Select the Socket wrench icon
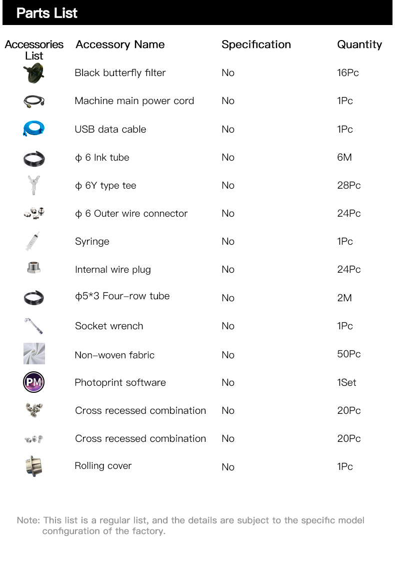This screenshot has width=395, height=571. 34,326
